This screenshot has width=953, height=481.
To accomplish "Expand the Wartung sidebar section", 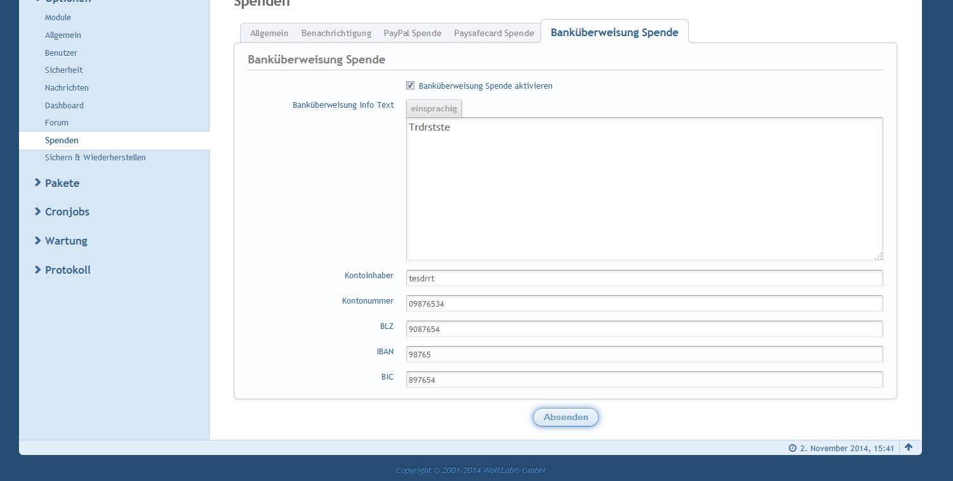I will click(x=65, y=241).
